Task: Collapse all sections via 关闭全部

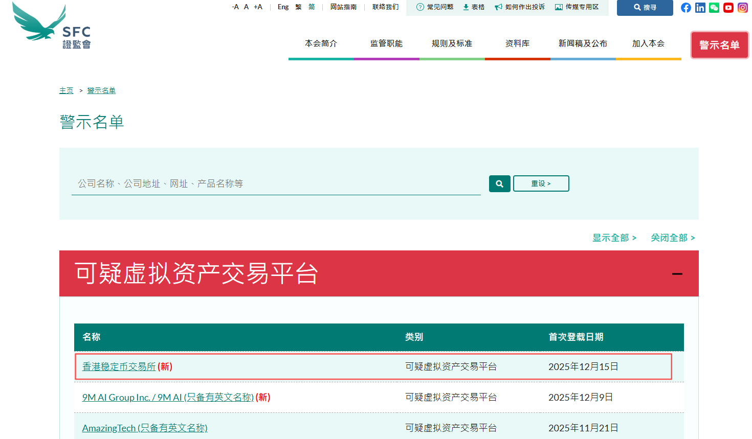Action: tap(672, 238)
